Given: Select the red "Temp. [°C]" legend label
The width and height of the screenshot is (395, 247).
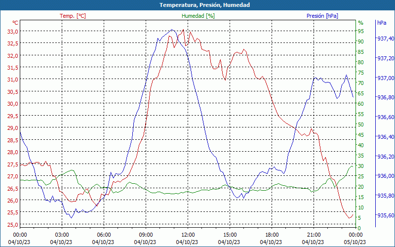Looking at the screenshot, I should pyautogui.click(x=73, y=16).
